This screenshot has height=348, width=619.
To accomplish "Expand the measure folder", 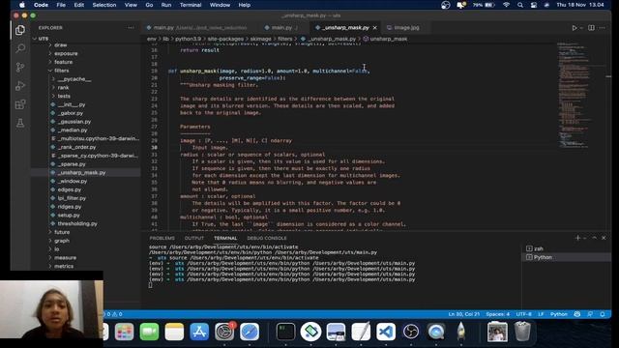I will [x=65, y=258].
